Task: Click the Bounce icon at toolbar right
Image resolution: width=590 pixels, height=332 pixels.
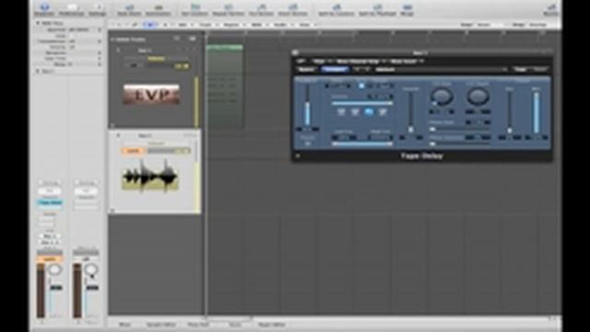Action: pyautogui.click(x=551, y=9)
